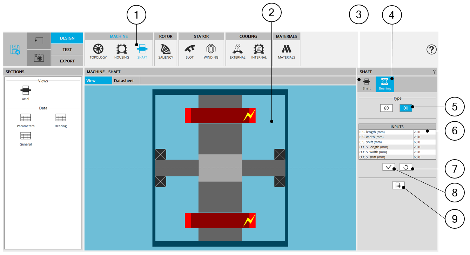Select the ball bearing type option
Image resolution: width=470 pixels, height=255 pixels.
pyautogui.click(x=405, y=108)
